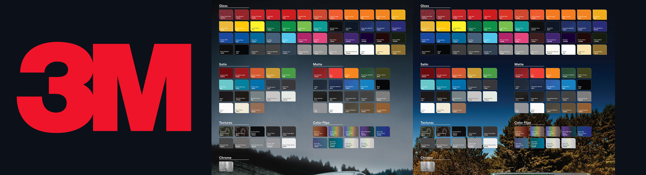Pick Sunflower G25 swatch in gray-sky chart

[x=398, y=15]
